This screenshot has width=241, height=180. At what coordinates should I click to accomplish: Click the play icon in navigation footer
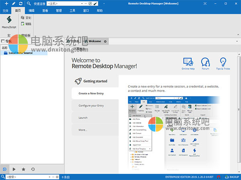[14, 169]
